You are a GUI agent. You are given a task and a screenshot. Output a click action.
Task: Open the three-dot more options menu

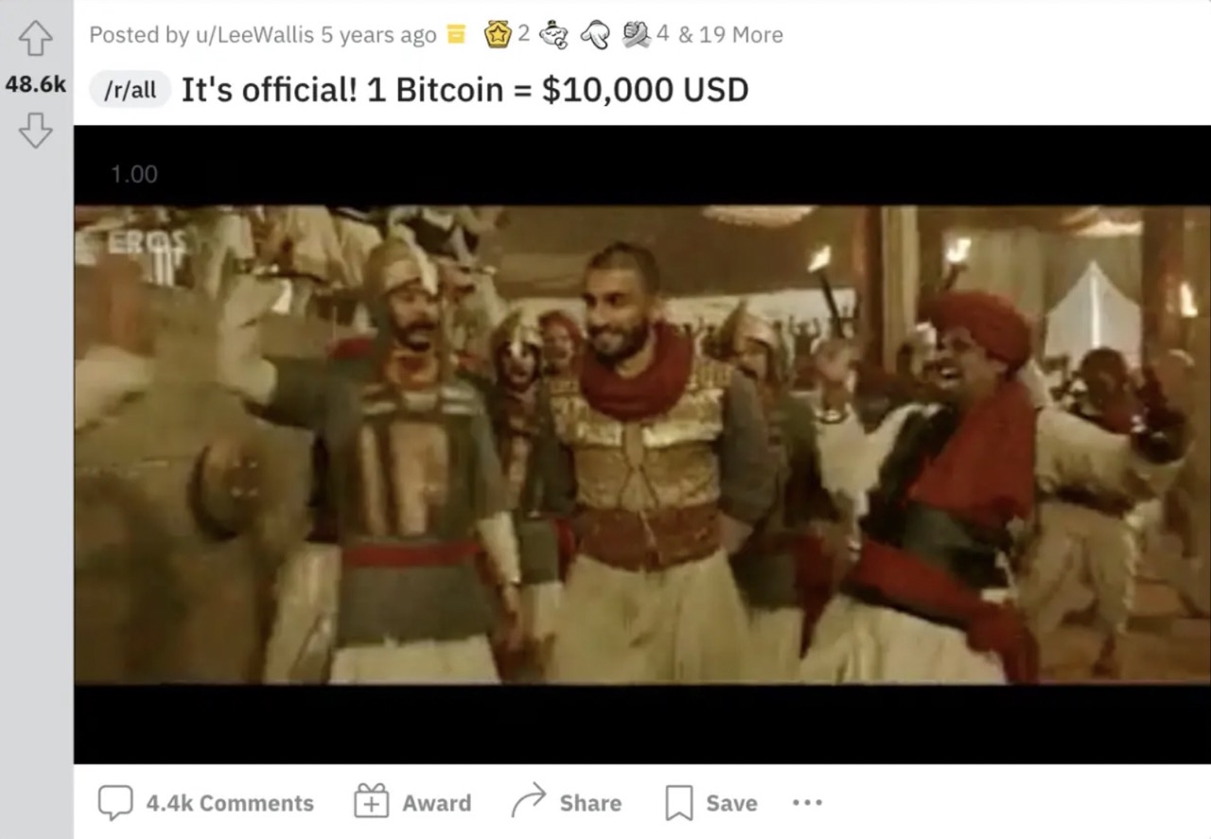[807, 802]
